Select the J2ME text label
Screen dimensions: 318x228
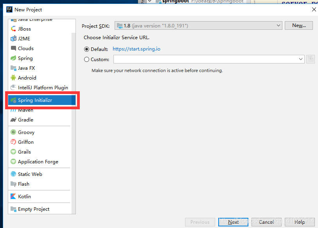coord(24,39)
